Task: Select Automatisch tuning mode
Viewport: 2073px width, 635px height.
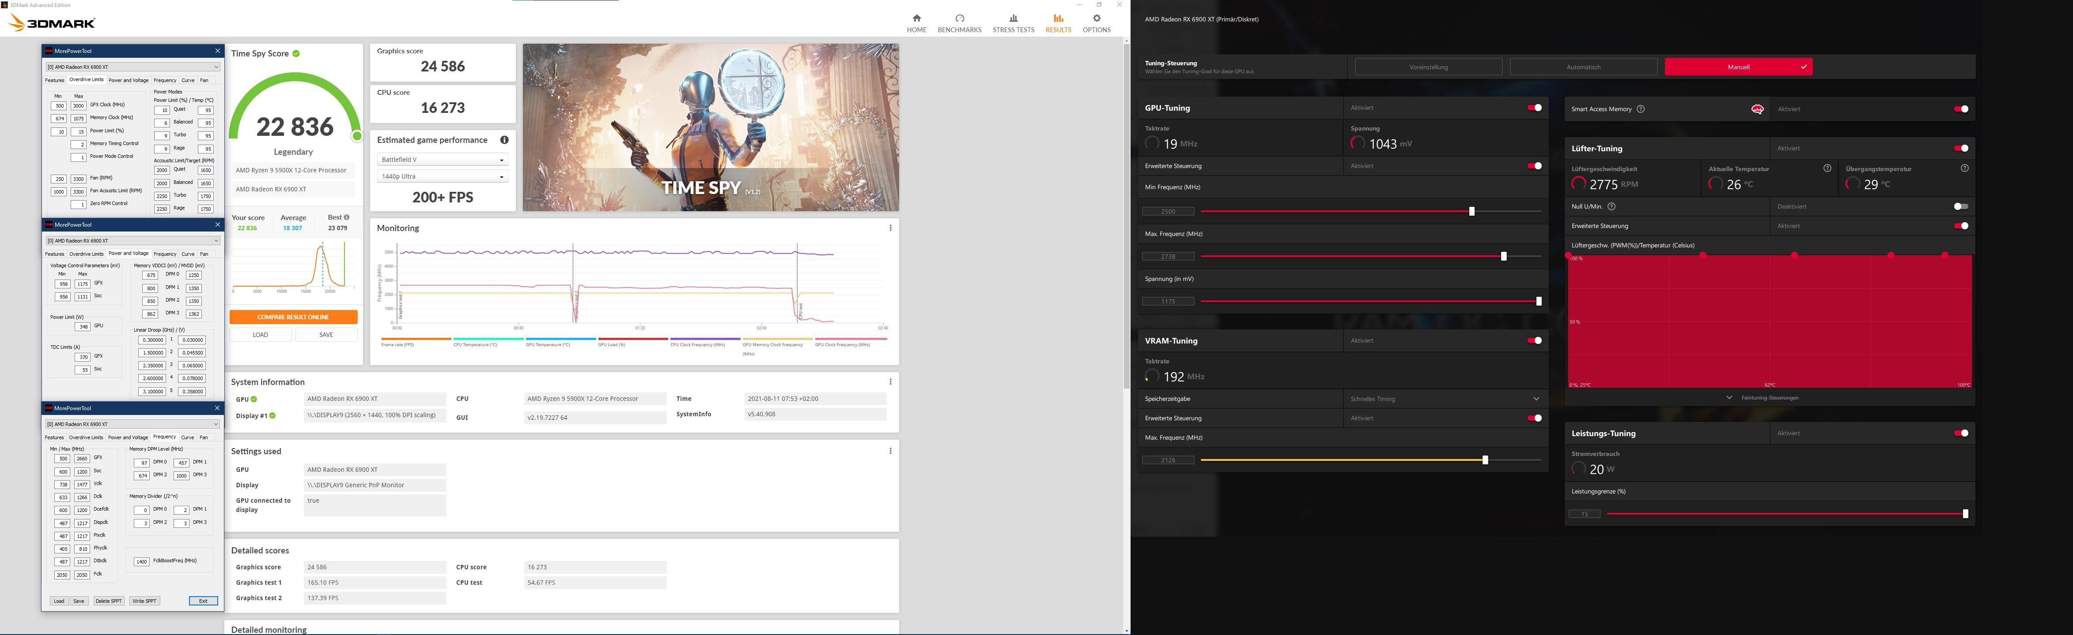Action: 1584,67
